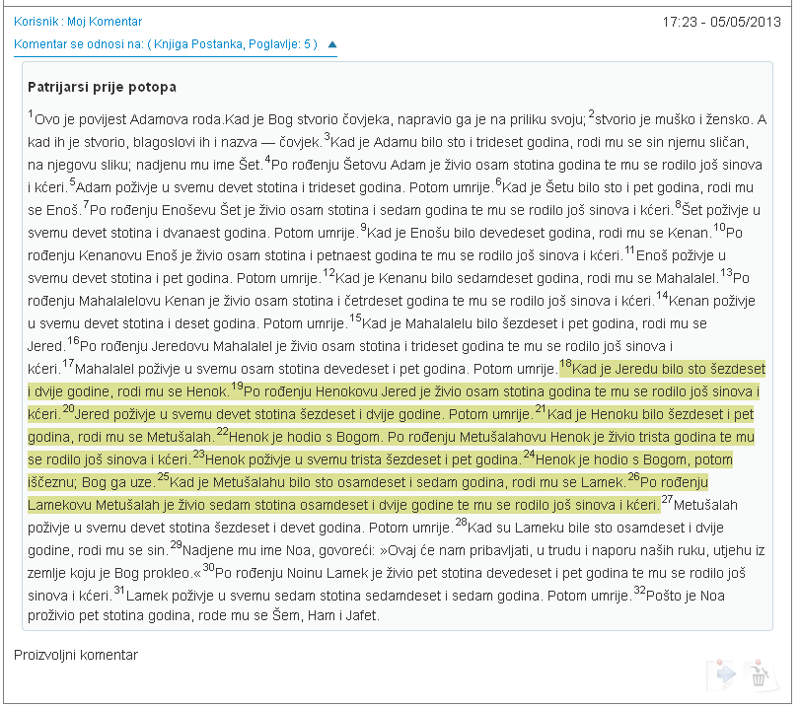Click the superscript verse number 10
This screenshot has width=801, height=707.
(x=718, y=228)
